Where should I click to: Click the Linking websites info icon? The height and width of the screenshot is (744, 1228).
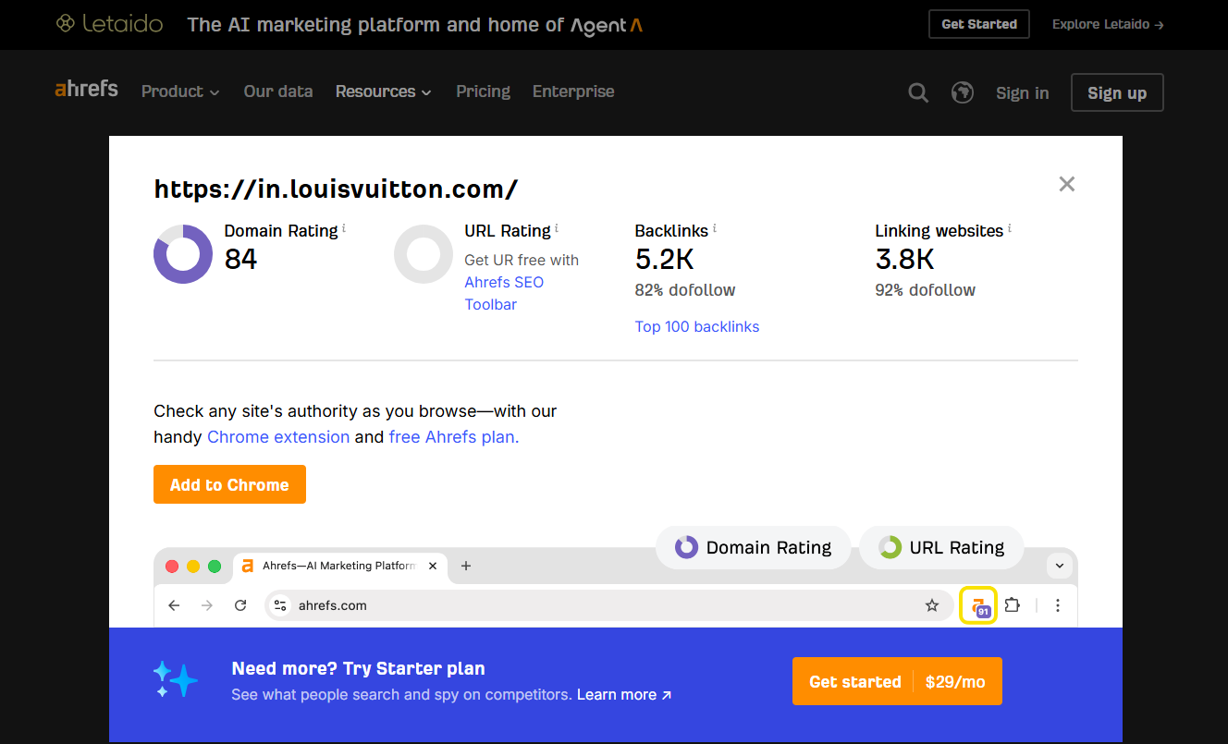pos(1009,227)
